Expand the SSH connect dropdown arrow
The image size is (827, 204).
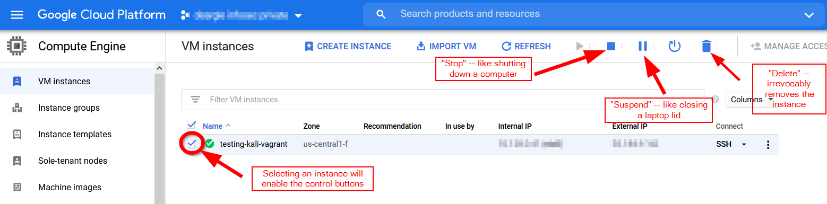(744, 144)
